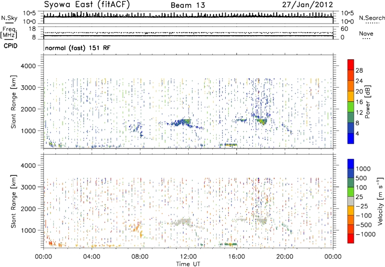Click the 'Beam 13' label

click(188, 5)
